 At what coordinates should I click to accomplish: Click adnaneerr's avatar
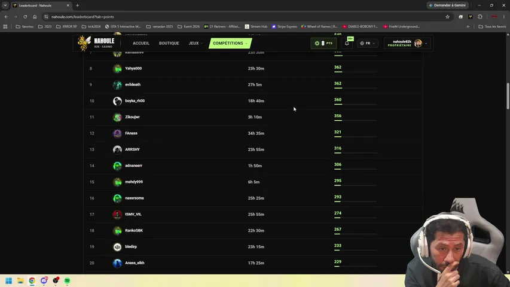[x=117, y=166]
